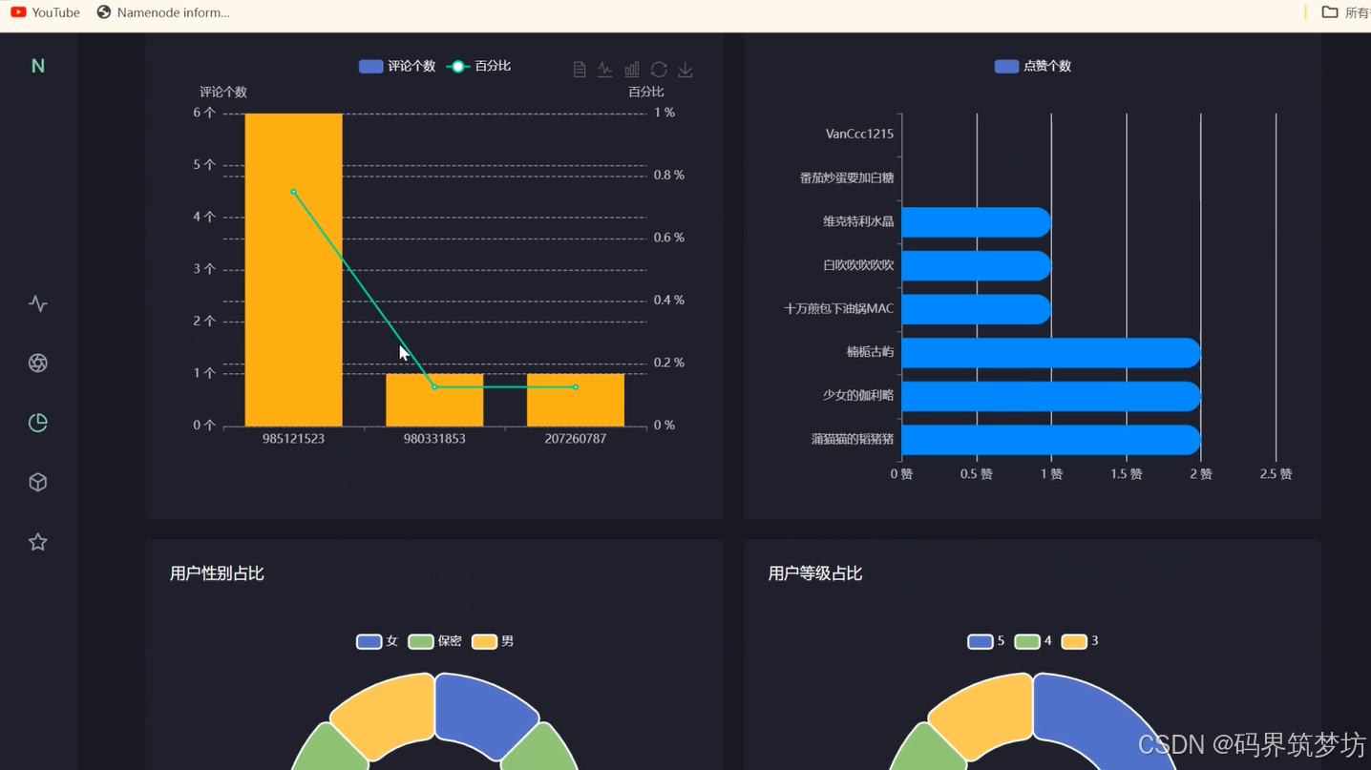Image resolution: width=1371 pixels, height=770 pixels.
Task: Click the blue segment of gender donut
Action: point(482,711)
